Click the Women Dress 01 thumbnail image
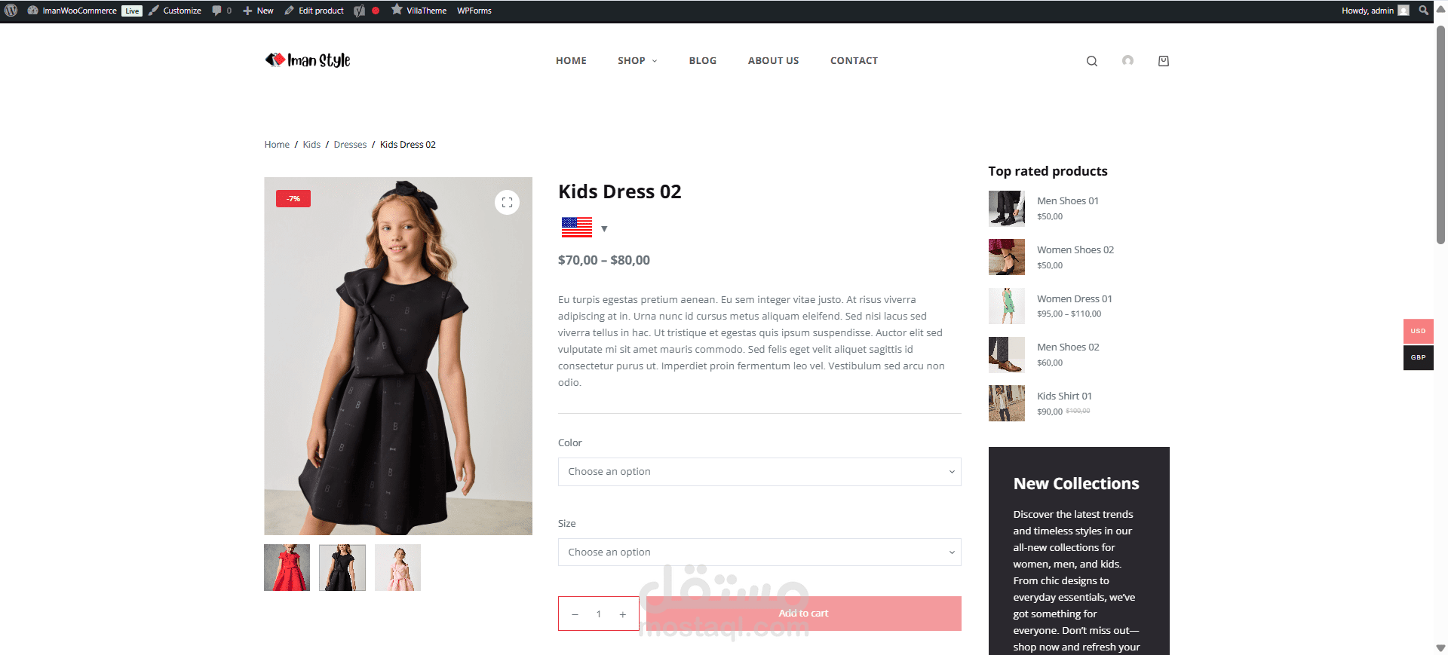 1007,306
